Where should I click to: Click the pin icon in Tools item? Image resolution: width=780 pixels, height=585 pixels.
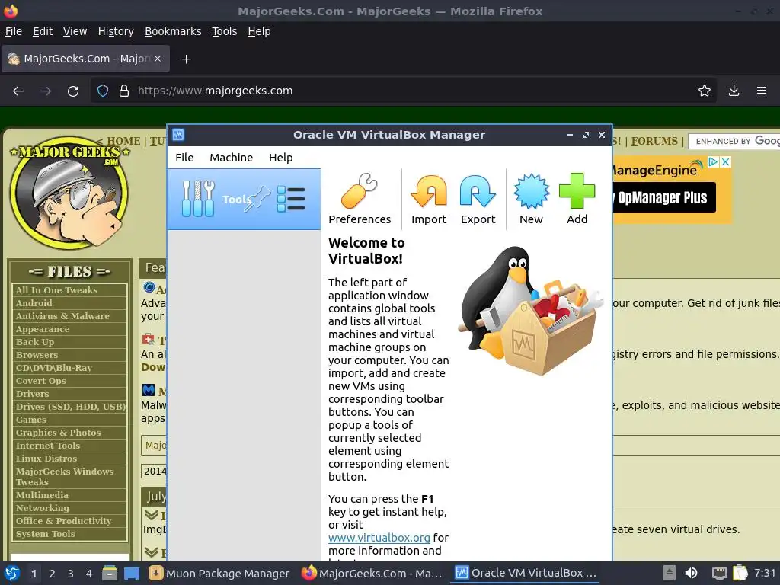(259, 199)
